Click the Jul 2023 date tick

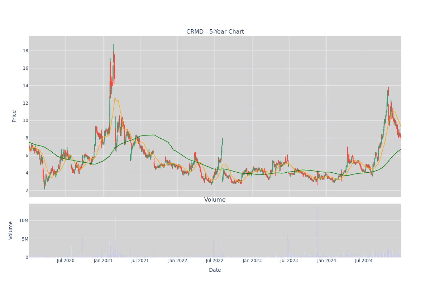click(x=289, y=261)
